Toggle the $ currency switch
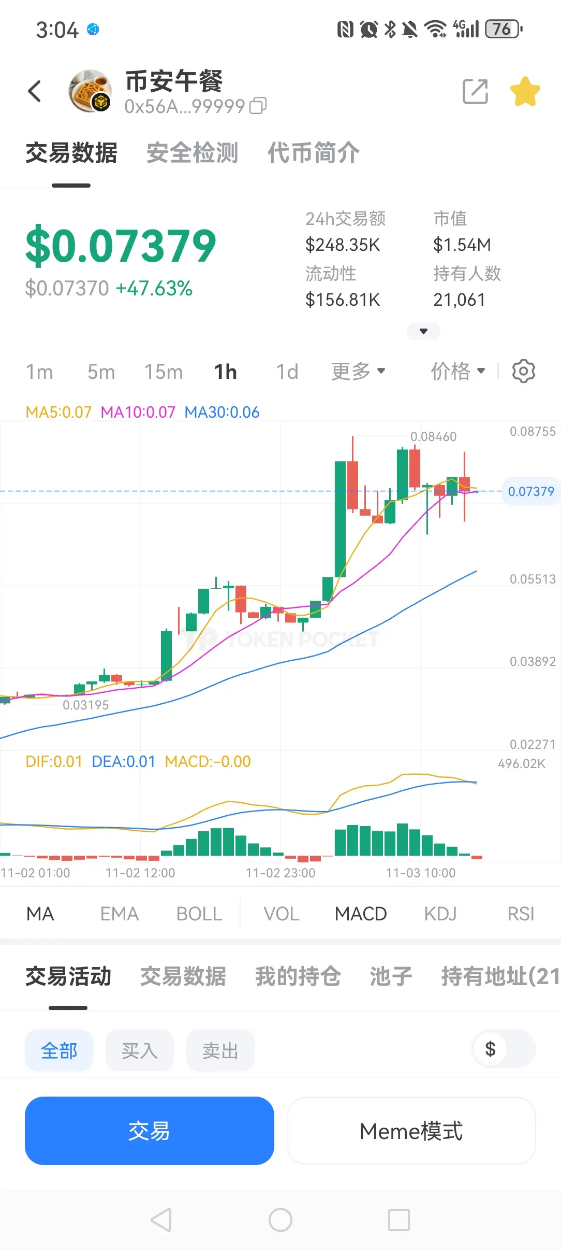The image size is (561, 1250). 504,1049
